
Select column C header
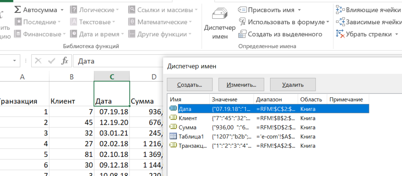[x=112, y=76]
